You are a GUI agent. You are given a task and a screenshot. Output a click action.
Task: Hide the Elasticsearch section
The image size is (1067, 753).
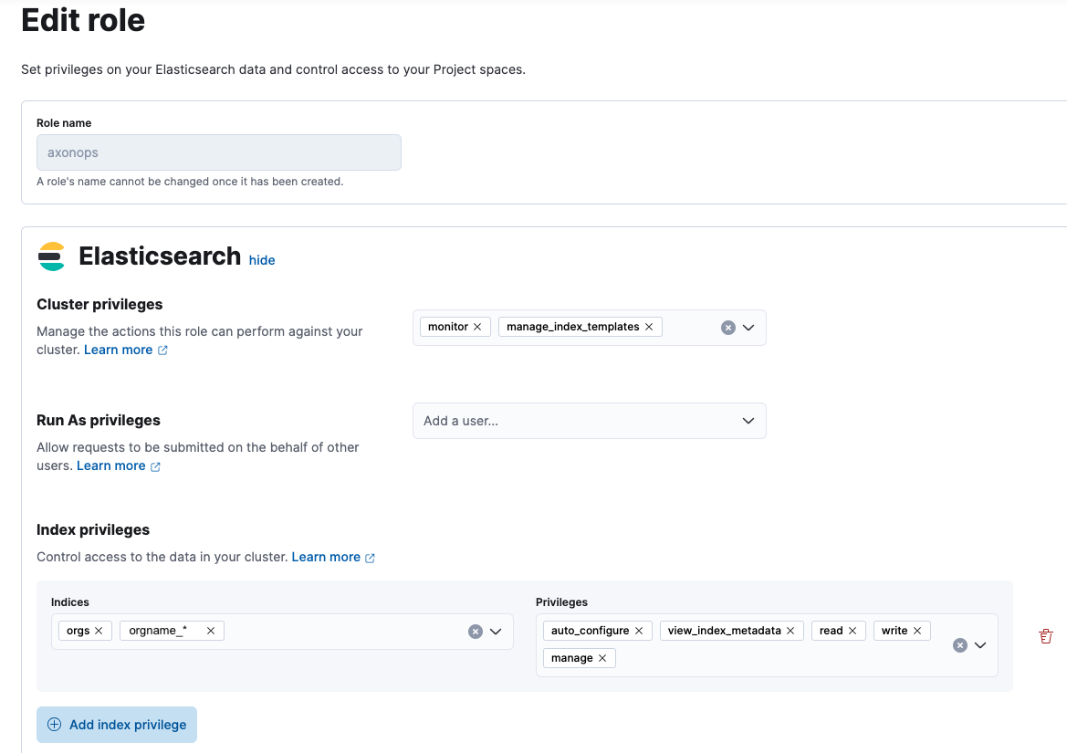pyautogui.click(x=261, y=260)
